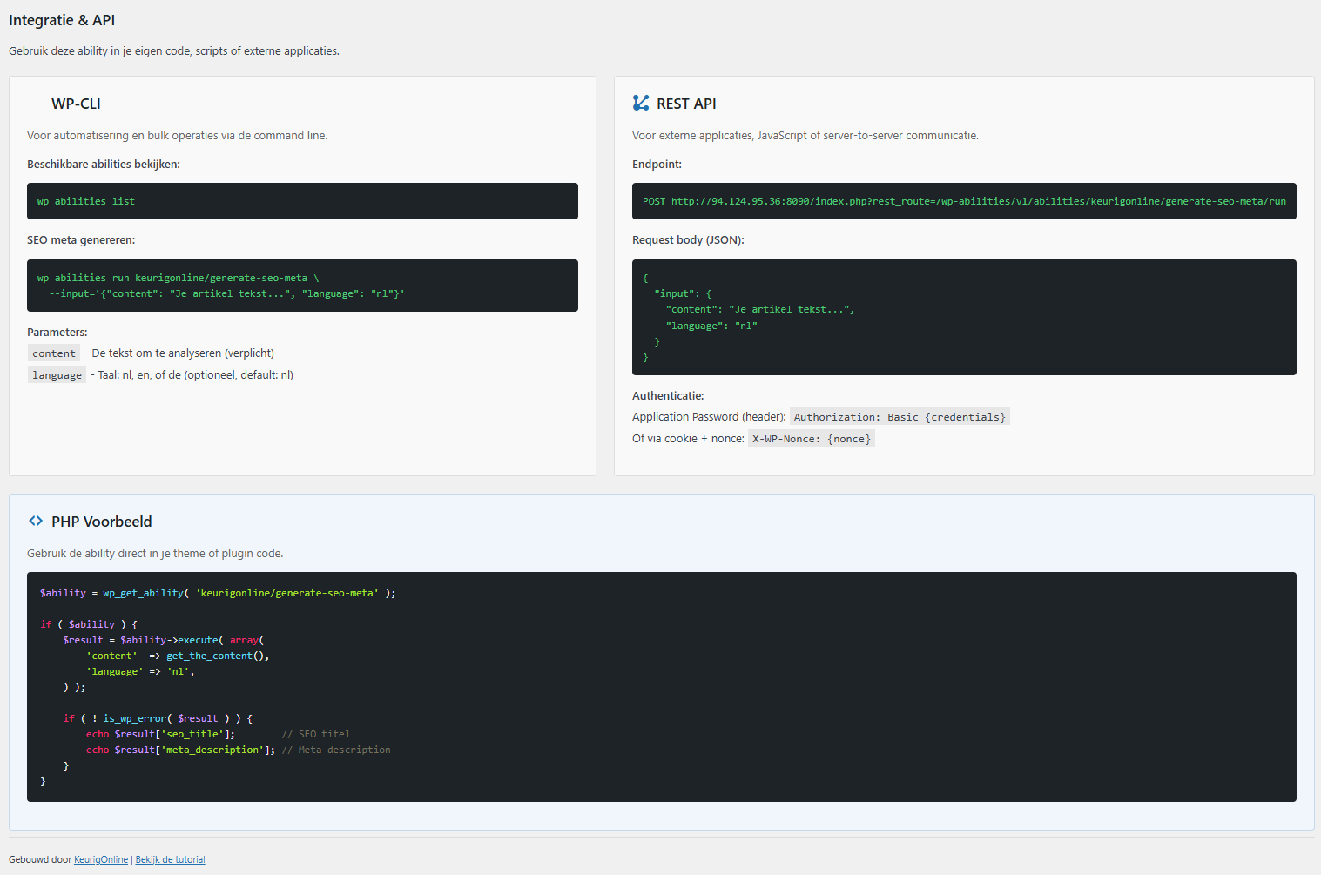
Task: Click the Integratie & API heading
Action: coord(62,19)
